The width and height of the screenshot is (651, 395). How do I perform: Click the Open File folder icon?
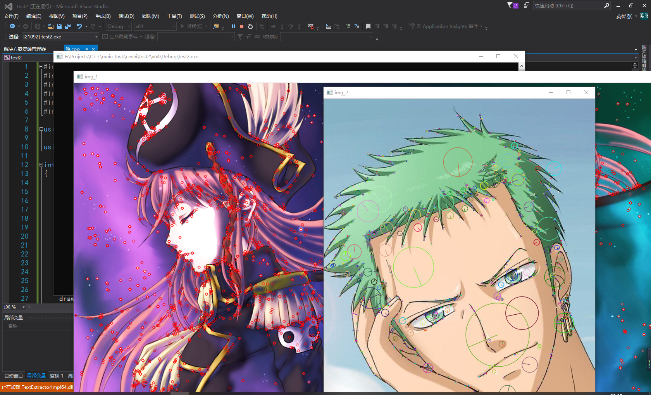coord(51,26)
